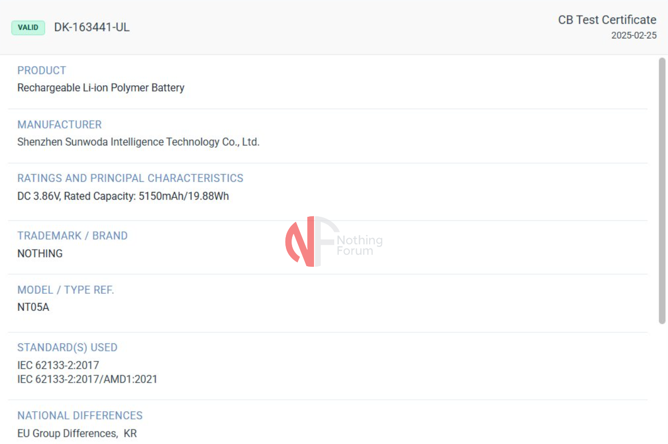668x444 pixels.
Task: Select Rechargeable Li-ion Polymer Battery text
Action: pos(101,88)
